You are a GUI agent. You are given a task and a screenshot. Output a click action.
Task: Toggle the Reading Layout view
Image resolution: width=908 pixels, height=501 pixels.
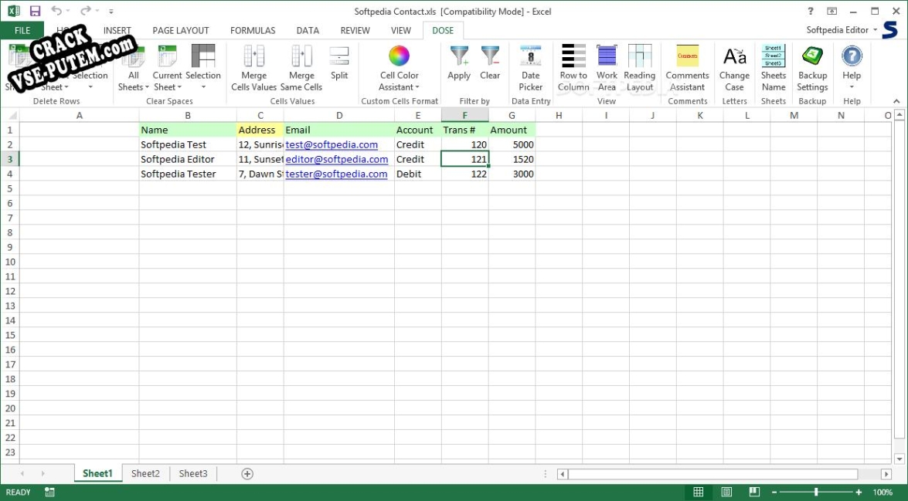tap(639, 57)
